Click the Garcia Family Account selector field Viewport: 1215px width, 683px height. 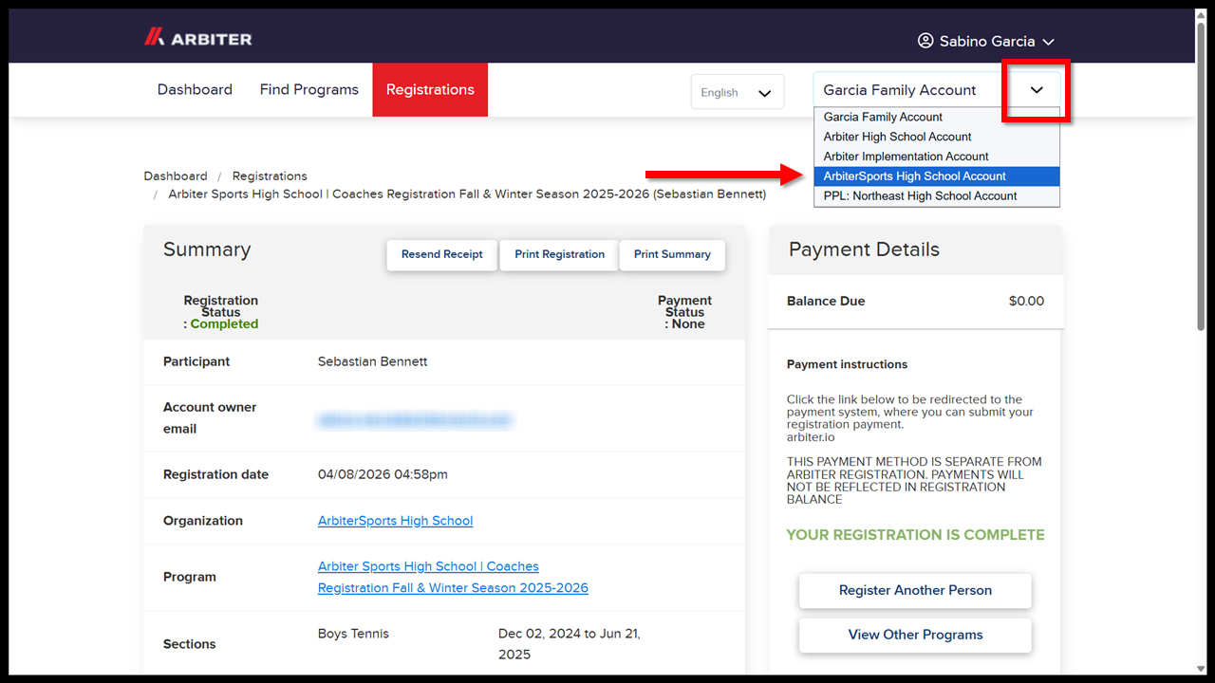coord(936,90)
